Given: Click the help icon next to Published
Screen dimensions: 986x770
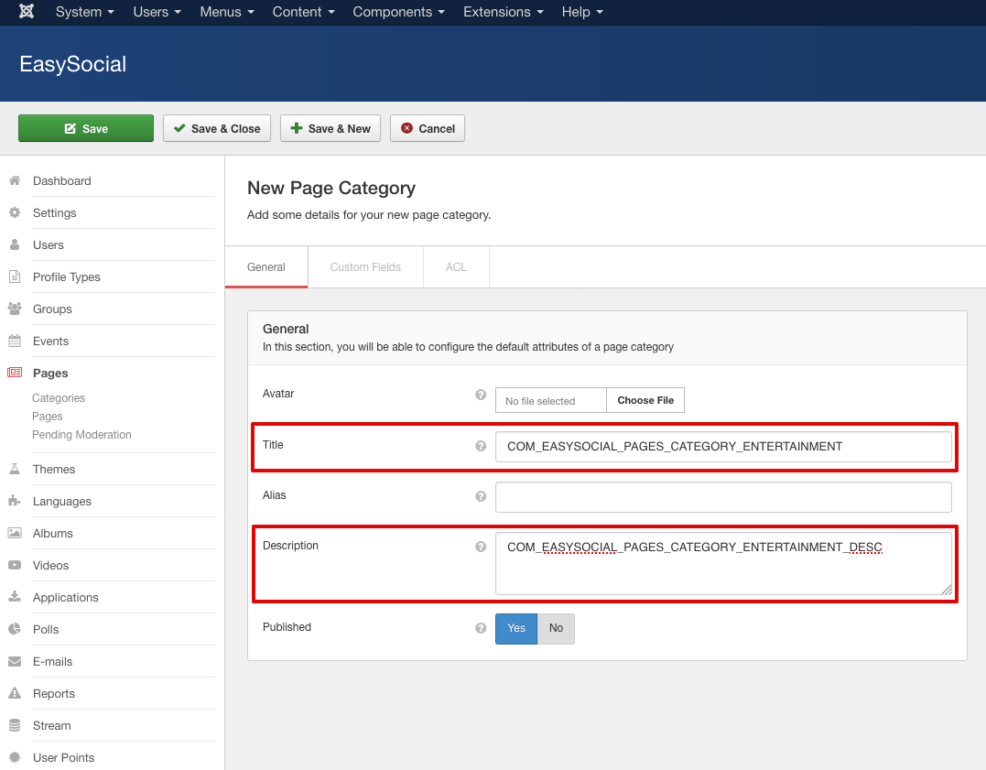Looking at the screenshot, I should point(481,628).
